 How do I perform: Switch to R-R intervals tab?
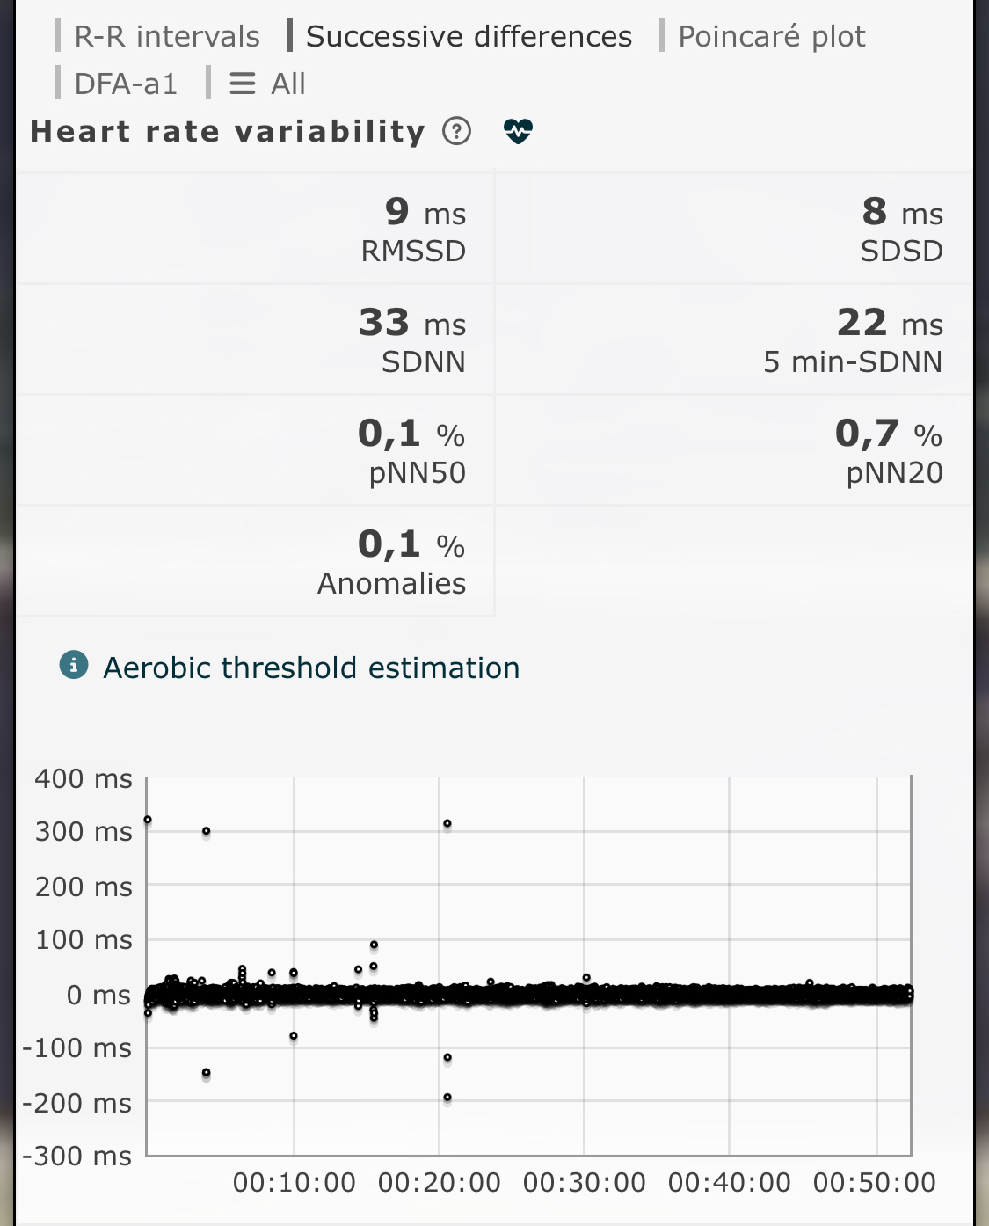click(x=166, y=36)
